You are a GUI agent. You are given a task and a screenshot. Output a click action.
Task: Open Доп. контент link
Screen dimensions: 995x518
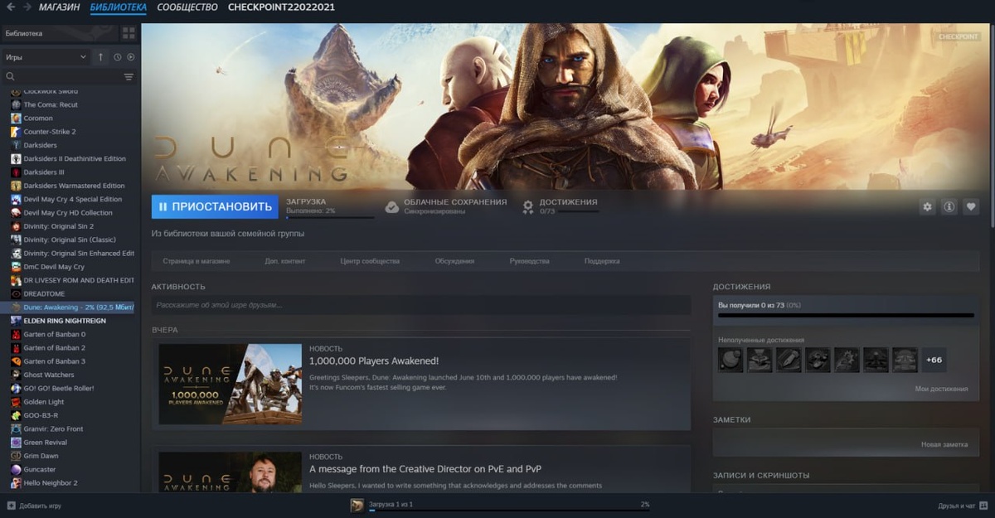(285, 261)
